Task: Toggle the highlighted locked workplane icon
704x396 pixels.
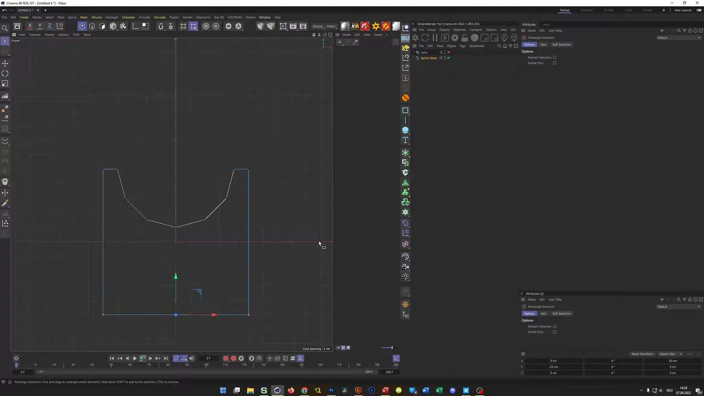Action: click(193, 26)
